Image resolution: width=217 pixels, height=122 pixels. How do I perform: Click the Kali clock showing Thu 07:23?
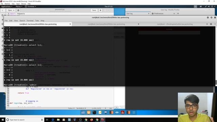pos(108,6)
